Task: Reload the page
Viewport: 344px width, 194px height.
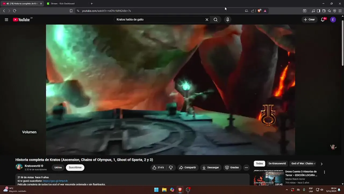Action: coord(15,11)
